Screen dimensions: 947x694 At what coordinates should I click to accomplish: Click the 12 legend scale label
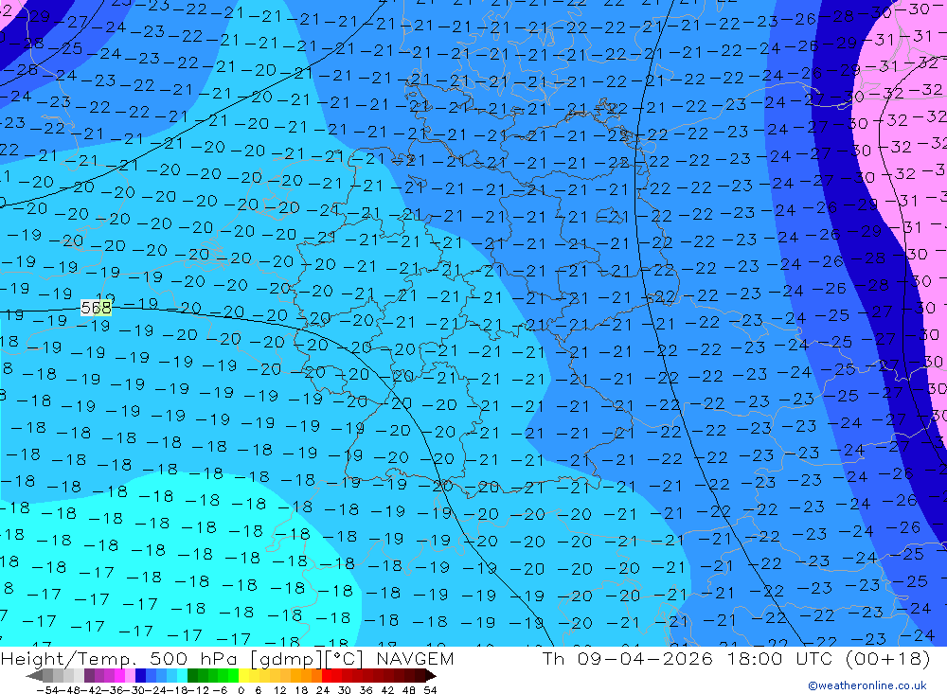point(279,690)
